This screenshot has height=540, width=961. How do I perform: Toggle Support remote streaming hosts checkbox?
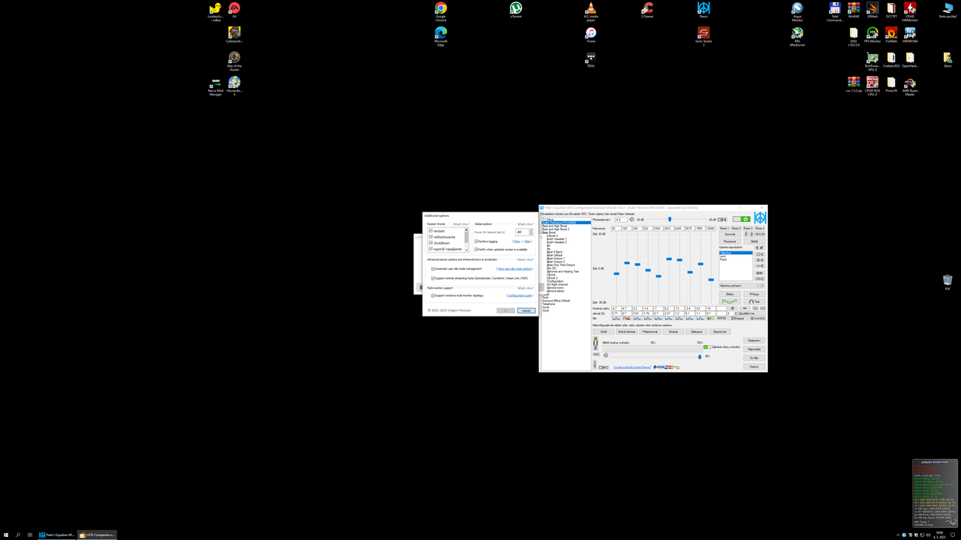pyautogui.click(x=432, y=278)
